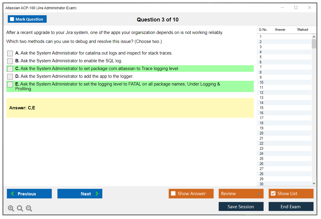Image resolution: width=321 pixels, height=219 pixels.
Task: Click the zoom reset magnifier icon
Action: 20,209
